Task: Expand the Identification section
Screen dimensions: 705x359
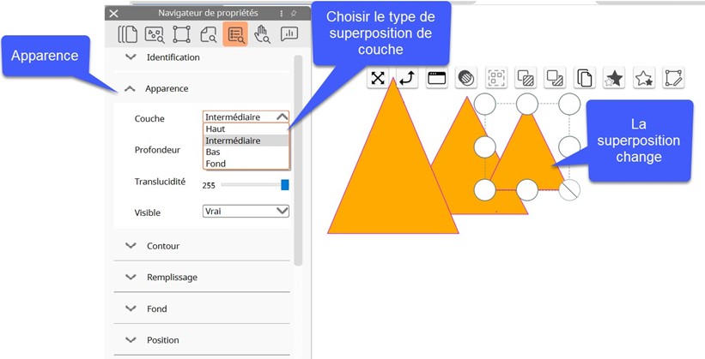Action: 131,57
